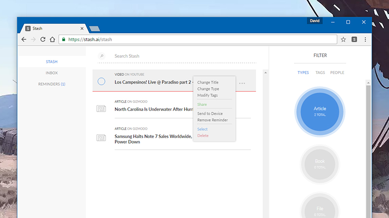Open Samsung Halts Note 7 Sales article

pos(153,139)
